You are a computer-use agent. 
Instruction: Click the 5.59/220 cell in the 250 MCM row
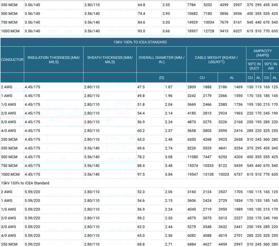[x=32, y=244]
